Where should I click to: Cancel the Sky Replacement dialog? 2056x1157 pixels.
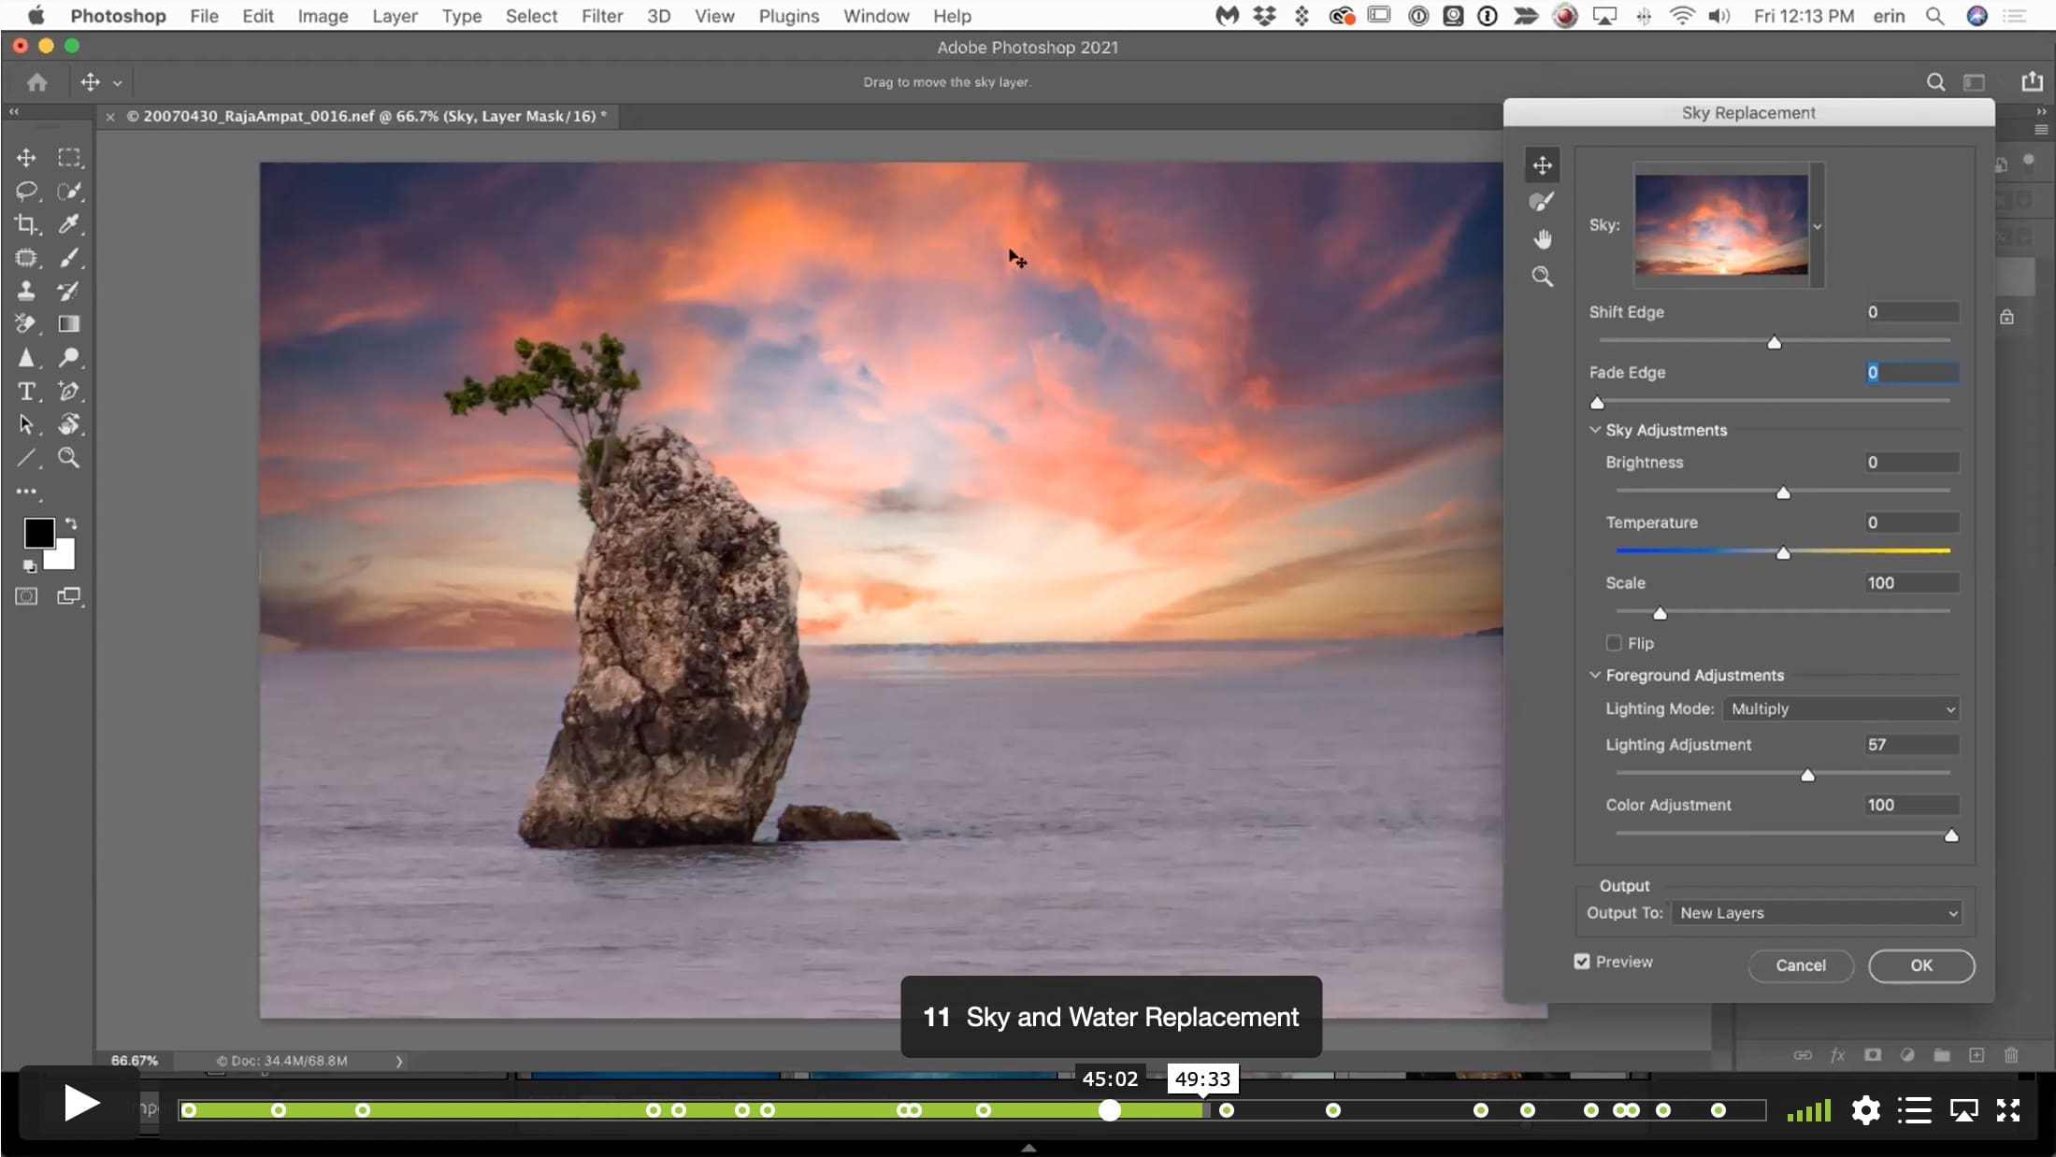pos(1801,965)
